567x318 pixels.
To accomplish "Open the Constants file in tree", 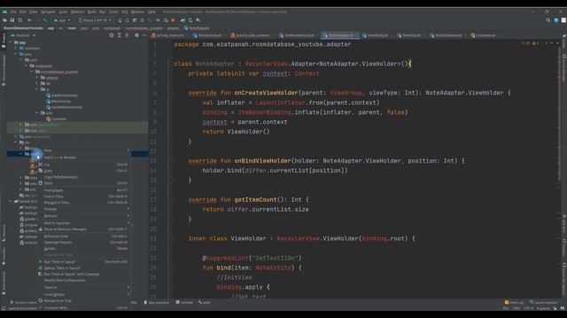I will pos(57,118).
